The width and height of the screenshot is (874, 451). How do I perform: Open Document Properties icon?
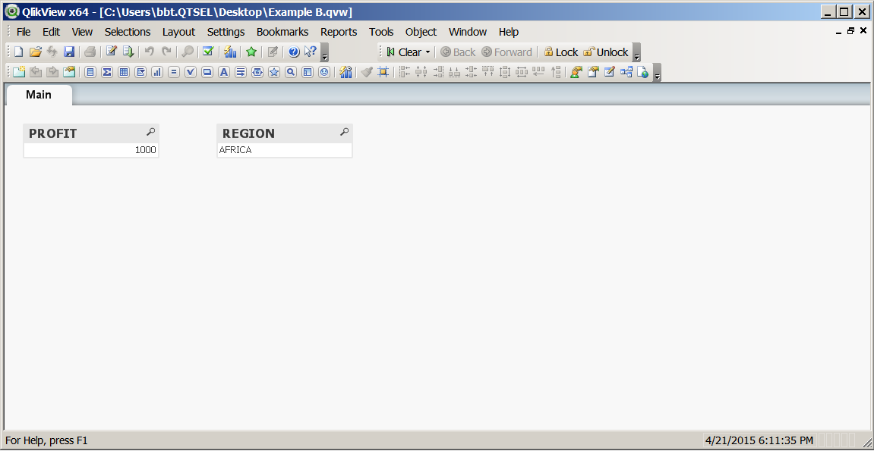593,72
